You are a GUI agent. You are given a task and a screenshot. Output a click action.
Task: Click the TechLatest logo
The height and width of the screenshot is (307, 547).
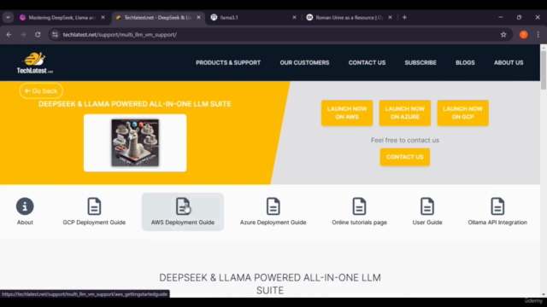pyautogui.click(x=35, y=62)
